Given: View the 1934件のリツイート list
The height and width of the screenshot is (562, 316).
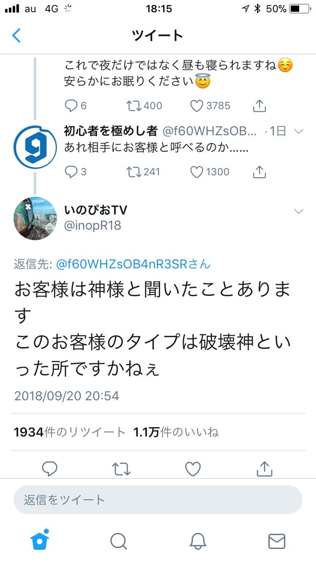Looking at the screenshot, I should (69, 432).
